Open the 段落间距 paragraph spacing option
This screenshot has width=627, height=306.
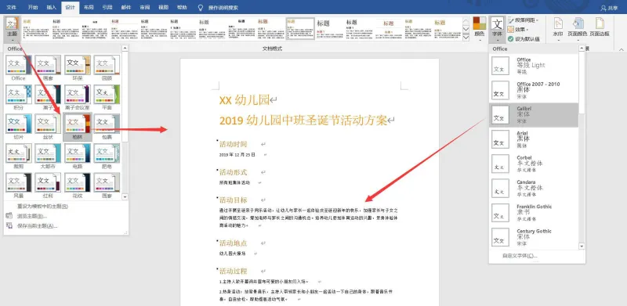pyautogui.click(x=524, y=20)
